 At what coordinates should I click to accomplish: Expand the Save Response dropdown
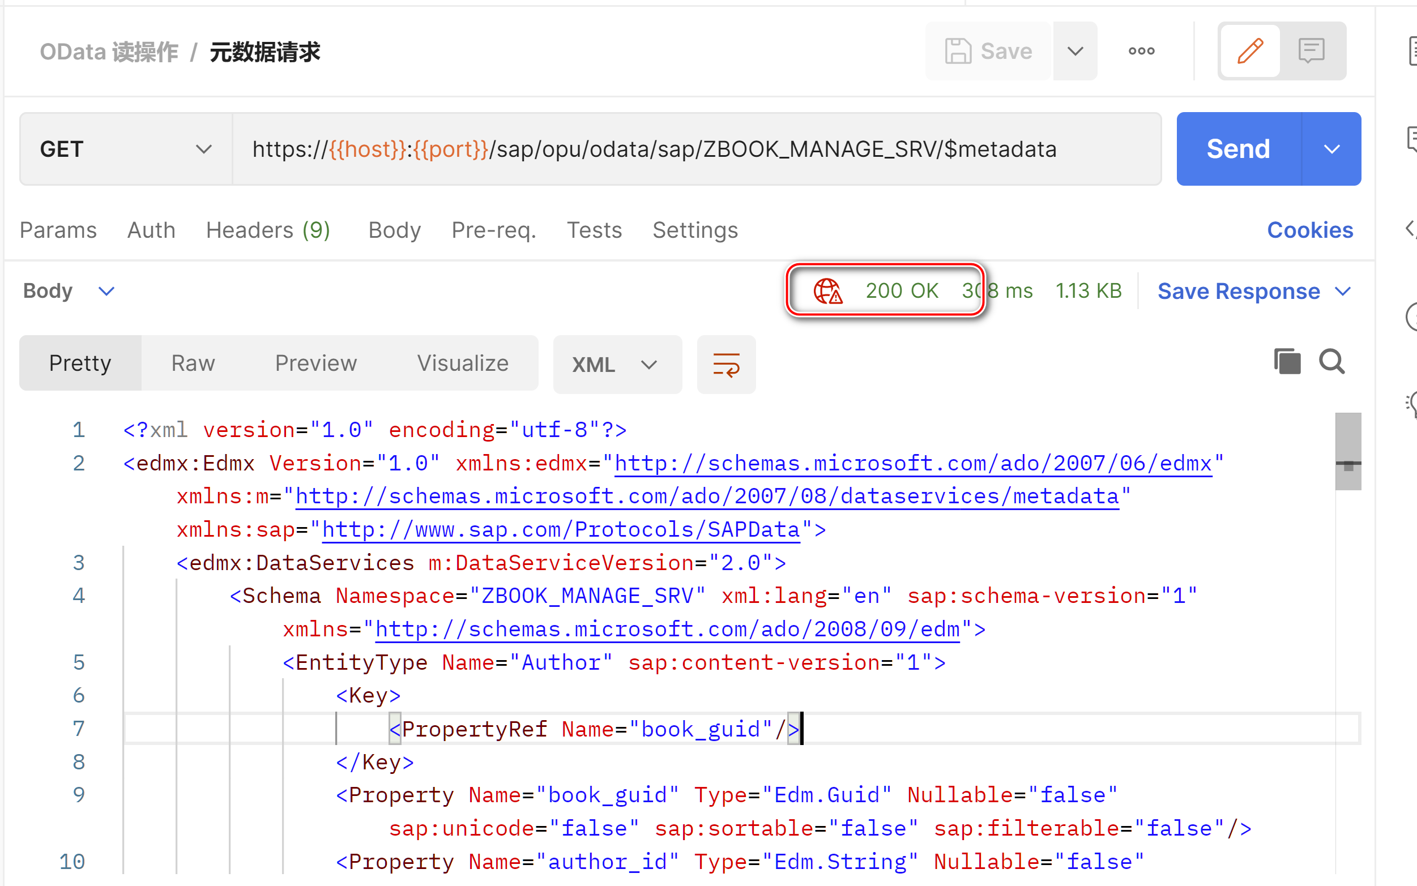1345,291
